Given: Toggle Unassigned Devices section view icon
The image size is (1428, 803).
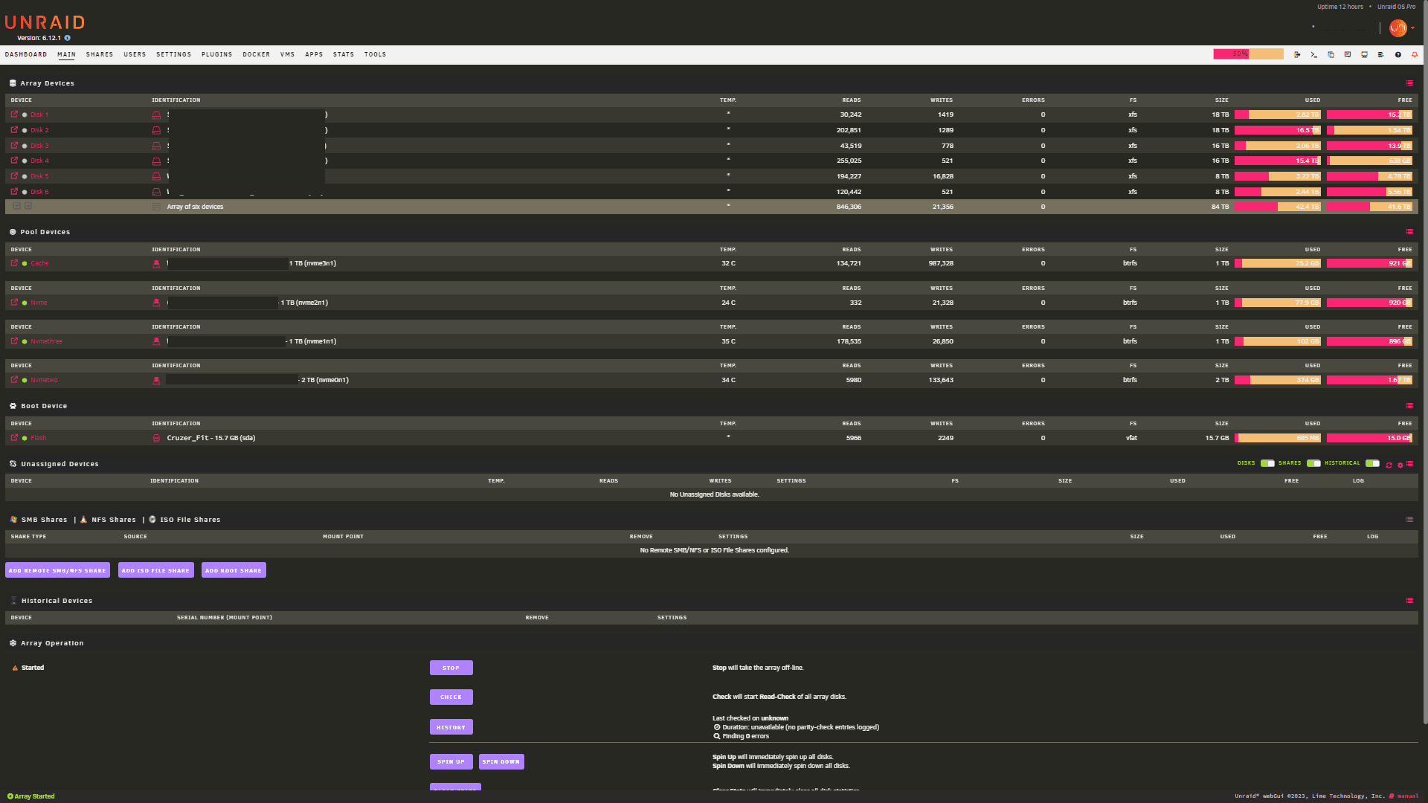Looking at the screenshot, I should coord(1409,464).
